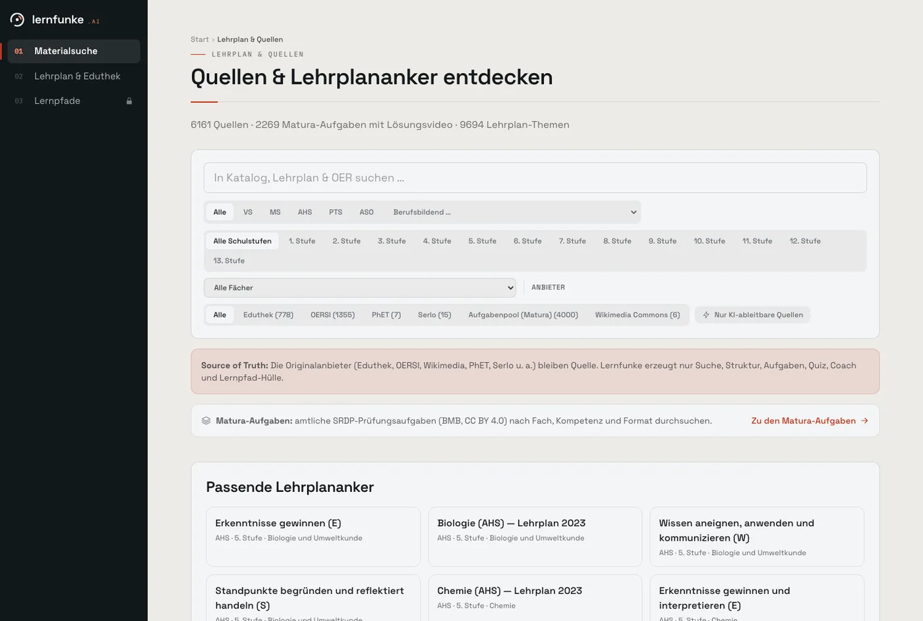Select the 5. Stufe filter

tap(483, 241)
